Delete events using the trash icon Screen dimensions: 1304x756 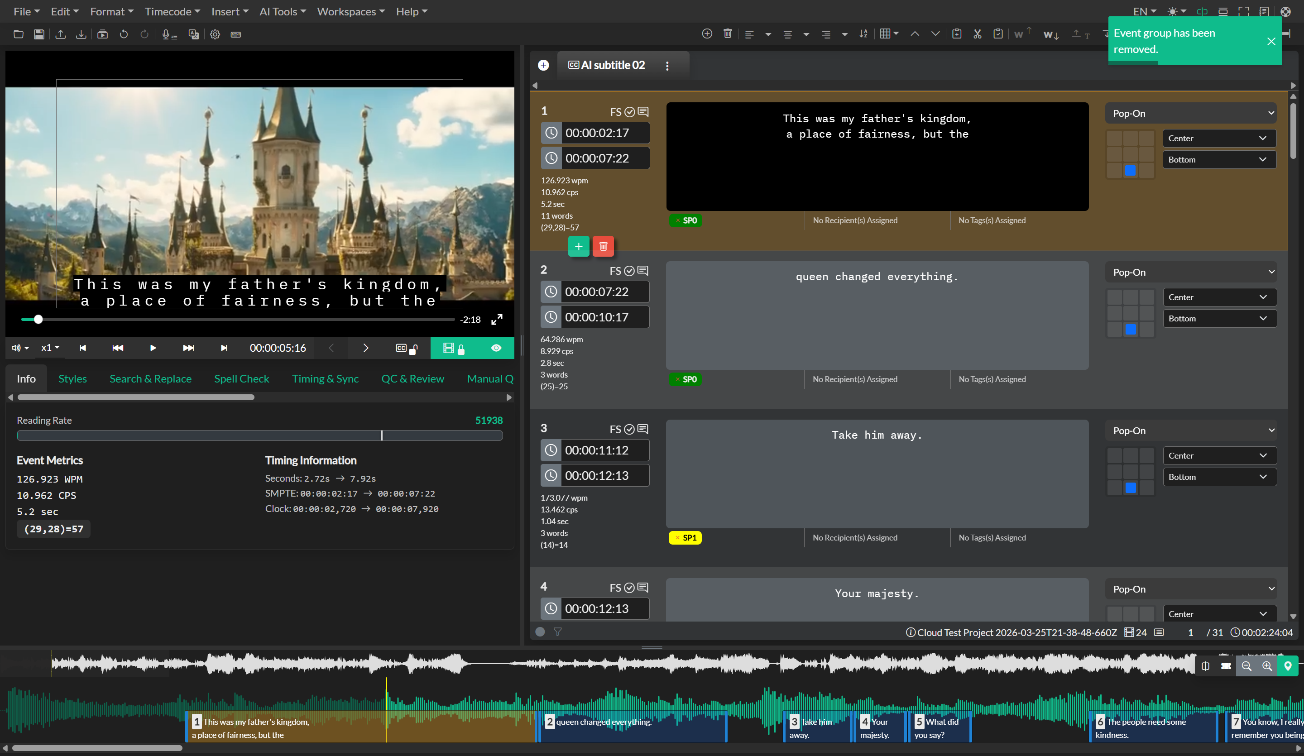coord(728,33)
